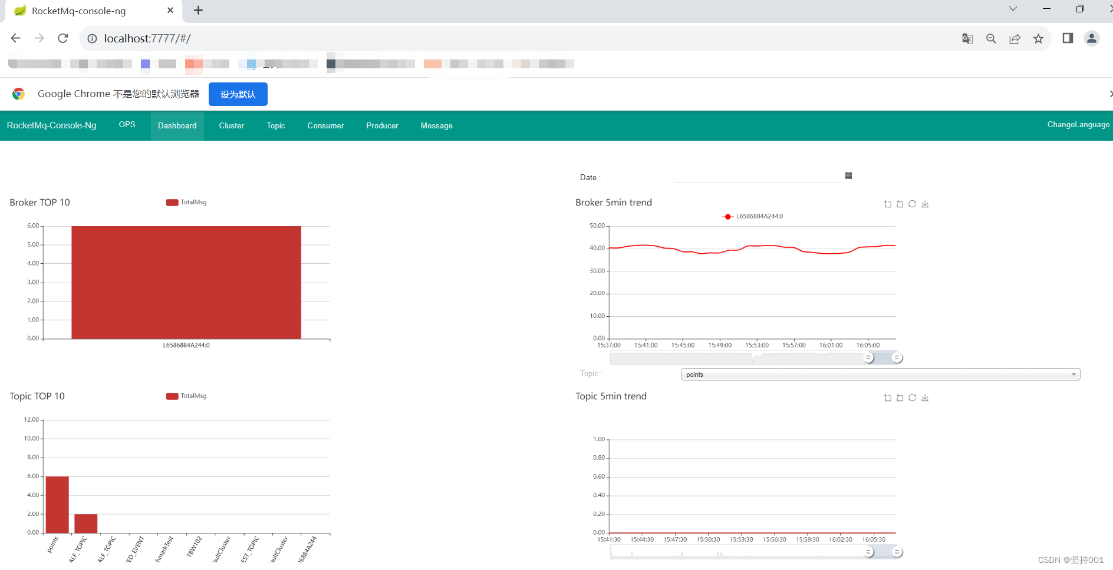The height and width of the screenshot is (570, 1113).
Task: Click the right handle of Broker trend zoom slider
Action: click(897, 357)
